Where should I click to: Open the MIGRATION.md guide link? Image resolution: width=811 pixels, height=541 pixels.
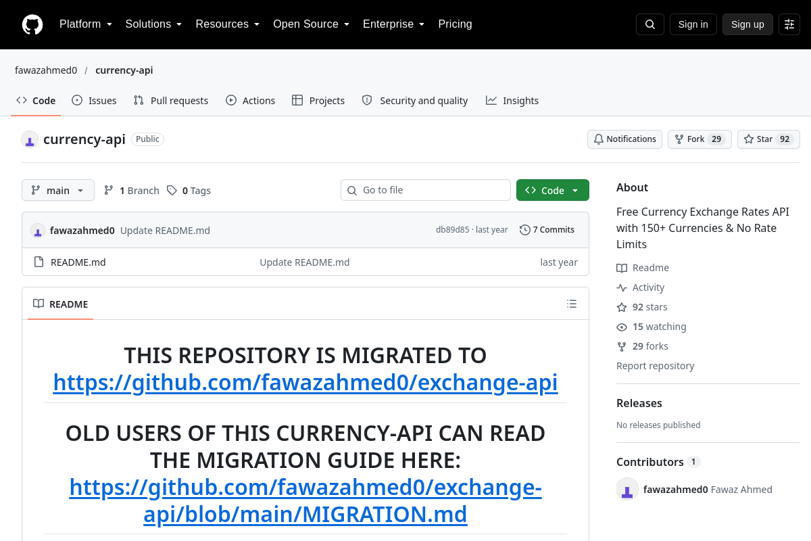tap(305, 501)
